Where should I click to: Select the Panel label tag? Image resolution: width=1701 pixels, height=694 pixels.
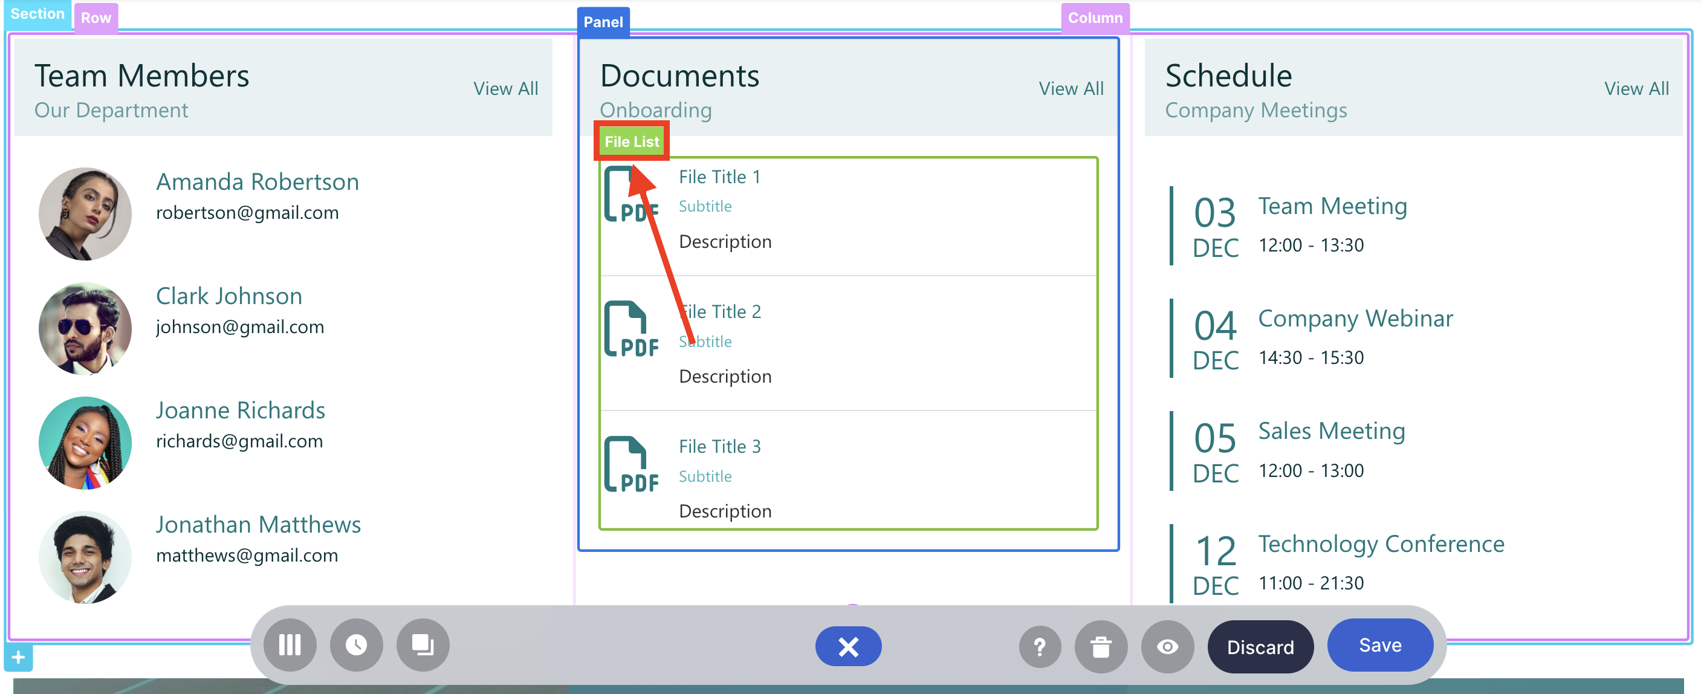point(603,22)
